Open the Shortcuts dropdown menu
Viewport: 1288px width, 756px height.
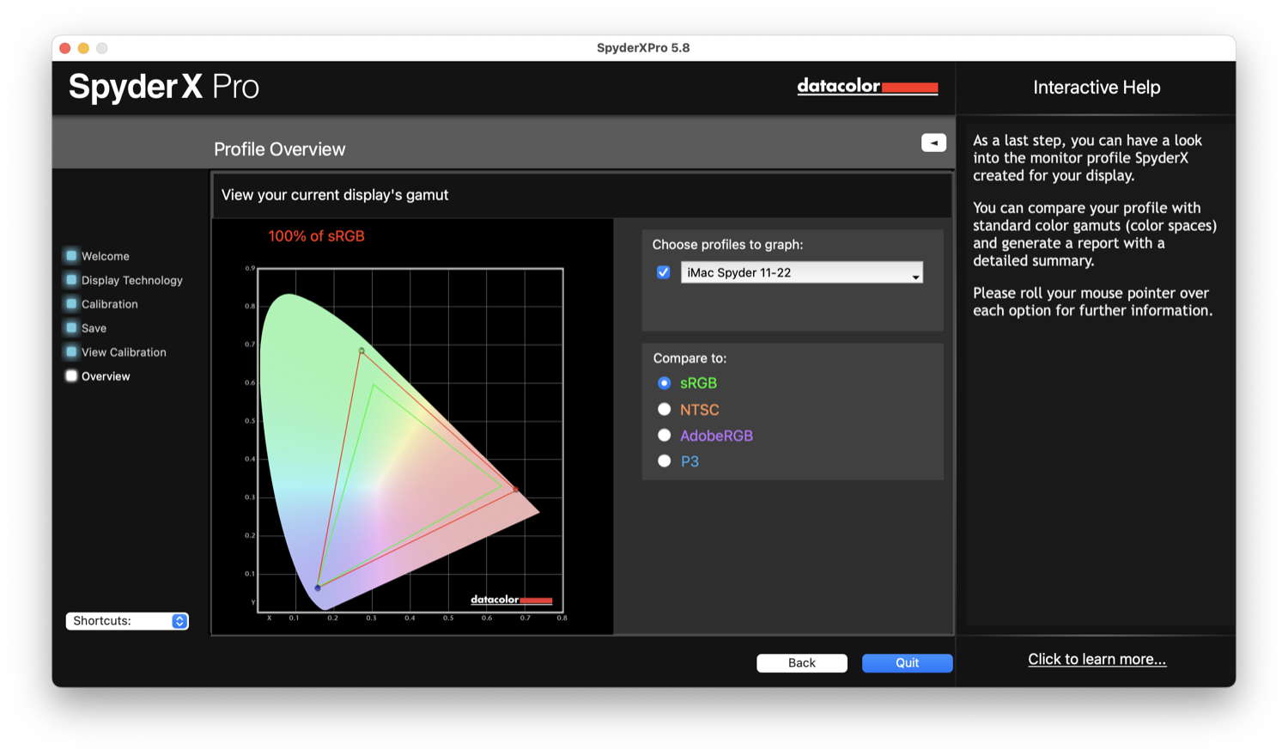(x=127, y=621)
